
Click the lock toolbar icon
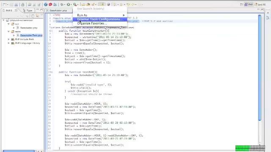tap(22, 5)
